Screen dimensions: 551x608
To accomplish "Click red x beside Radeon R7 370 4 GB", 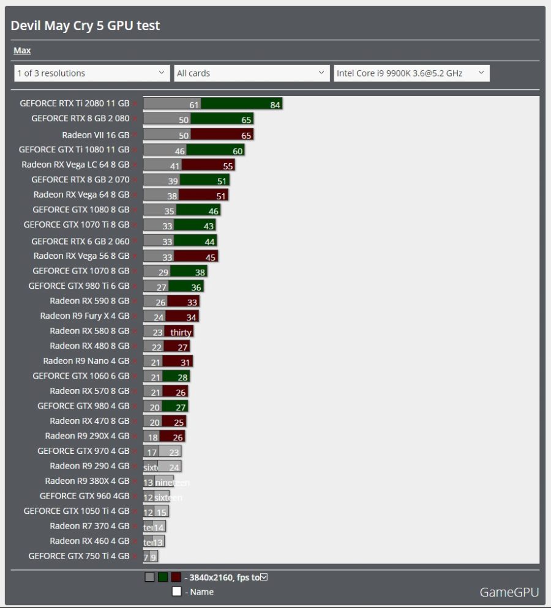I will point(135,526).
